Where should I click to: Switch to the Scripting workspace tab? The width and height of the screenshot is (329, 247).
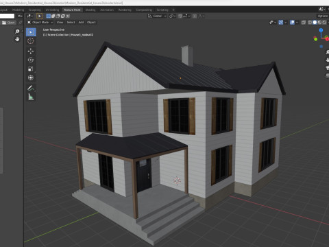pyautogui.click(x=162, y=10)
